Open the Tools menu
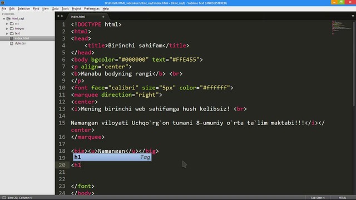 tap(65, 9)
